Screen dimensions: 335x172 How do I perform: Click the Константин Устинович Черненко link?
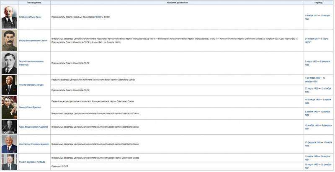(33, 144)
